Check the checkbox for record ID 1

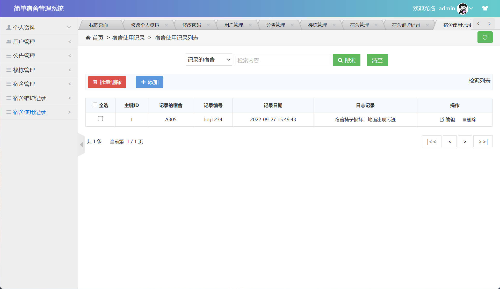tap(100, 119)
